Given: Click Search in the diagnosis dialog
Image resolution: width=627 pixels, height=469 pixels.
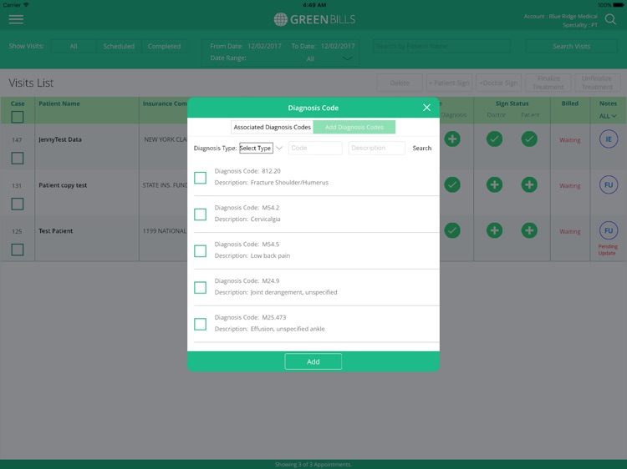Looking at the screenshot, I should pos(422,148).
